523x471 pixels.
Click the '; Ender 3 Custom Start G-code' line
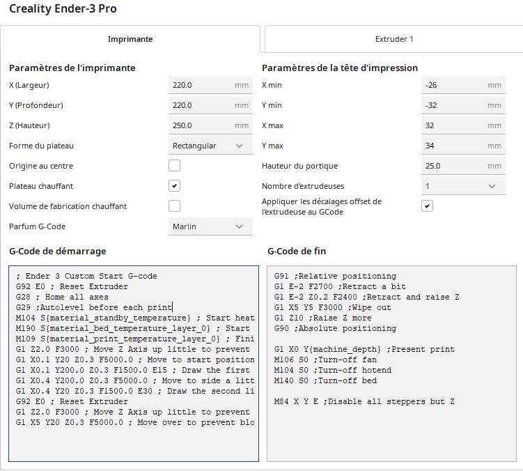(x=86, y=276)
